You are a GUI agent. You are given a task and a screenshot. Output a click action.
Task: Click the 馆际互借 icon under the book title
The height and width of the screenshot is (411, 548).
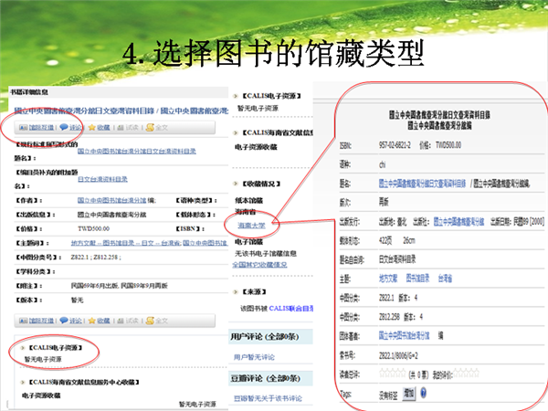click(23, 128)
